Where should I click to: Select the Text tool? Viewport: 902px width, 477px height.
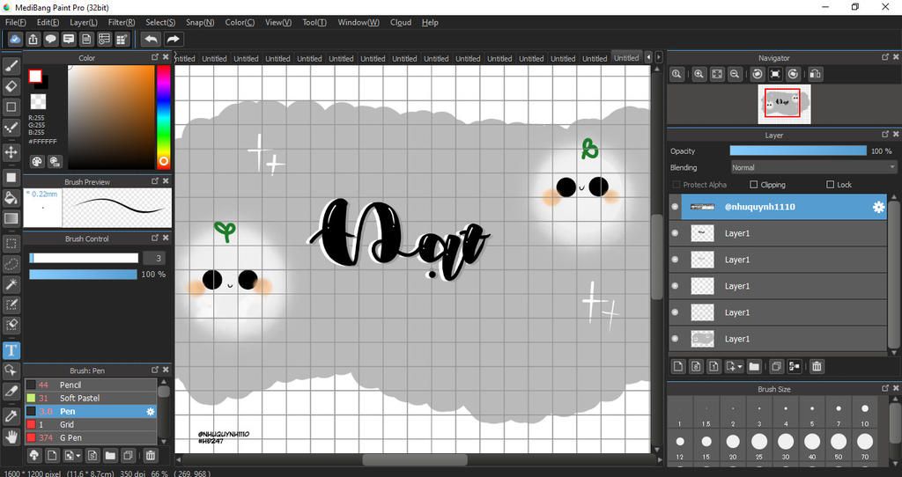click(11, 350)
